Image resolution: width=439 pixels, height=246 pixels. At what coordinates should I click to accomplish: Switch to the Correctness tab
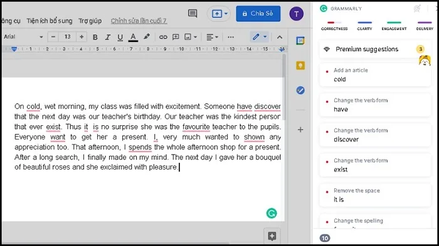pos(334,26)
